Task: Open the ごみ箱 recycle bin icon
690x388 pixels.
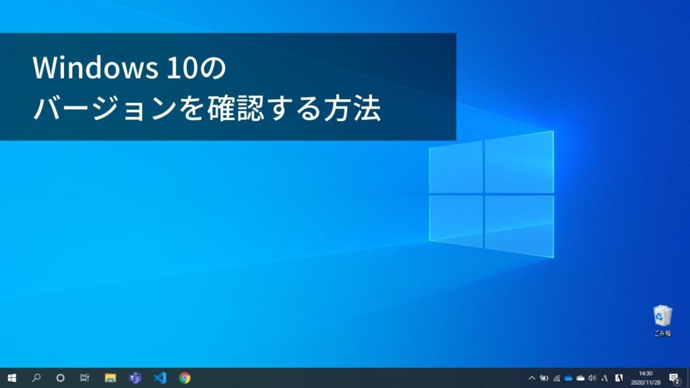Action: pyautogui.click(x=662, y=321)
